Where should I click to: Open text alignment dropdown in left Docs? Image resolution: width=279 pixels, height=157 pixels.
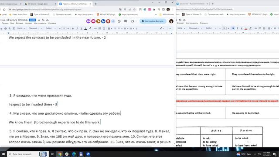(109, 28)
